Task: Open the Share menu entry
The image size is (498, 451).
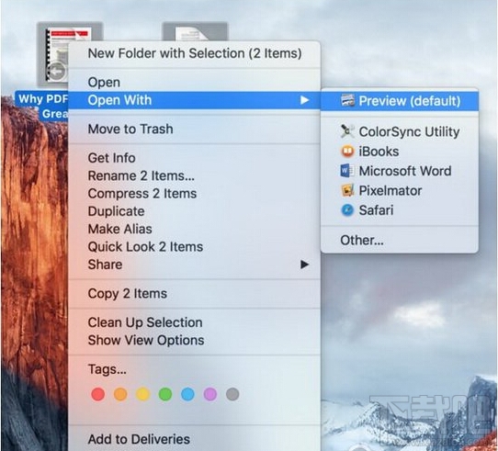Action: [x=195, y=265]
